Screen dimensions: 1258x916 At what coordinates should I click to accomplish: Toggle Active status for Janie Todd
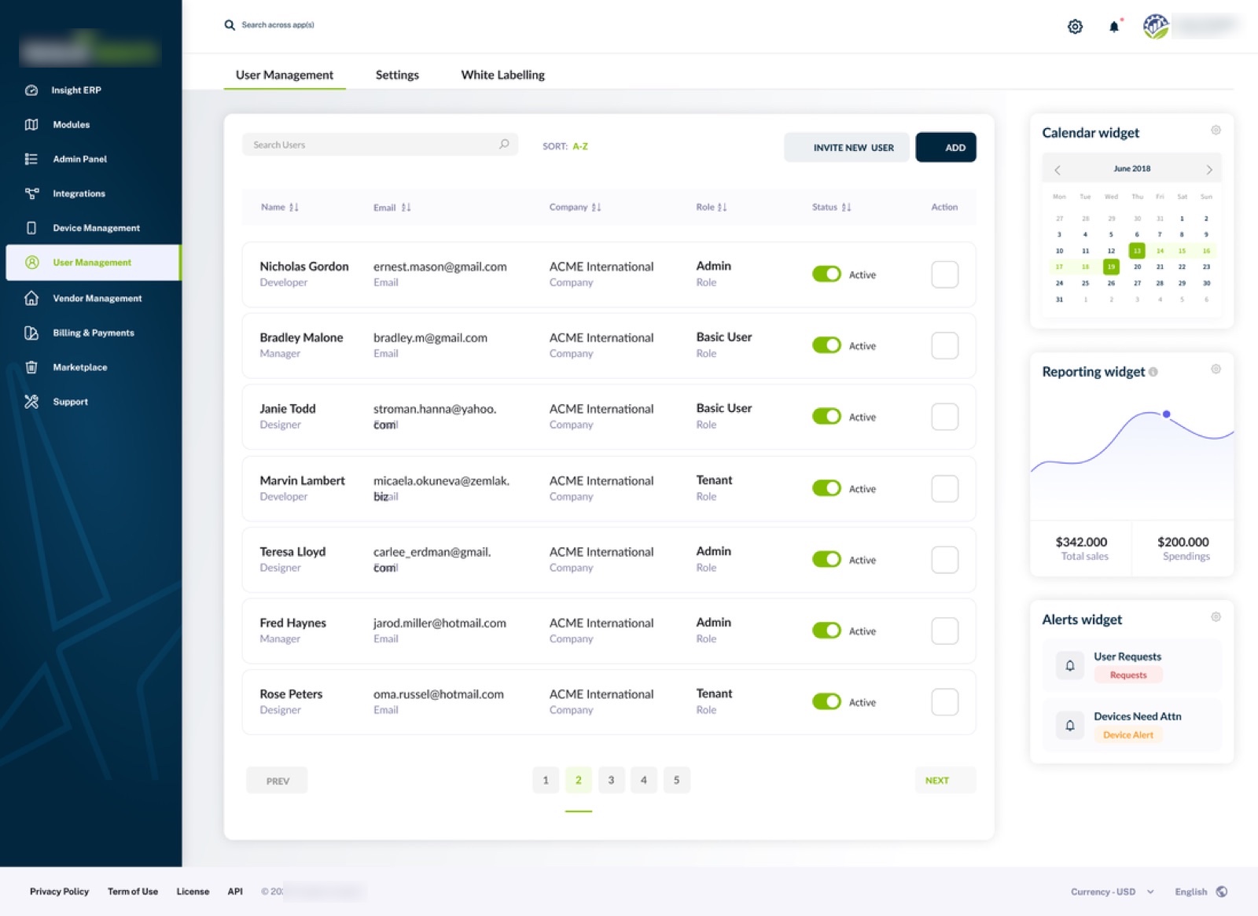click(826, 416)
